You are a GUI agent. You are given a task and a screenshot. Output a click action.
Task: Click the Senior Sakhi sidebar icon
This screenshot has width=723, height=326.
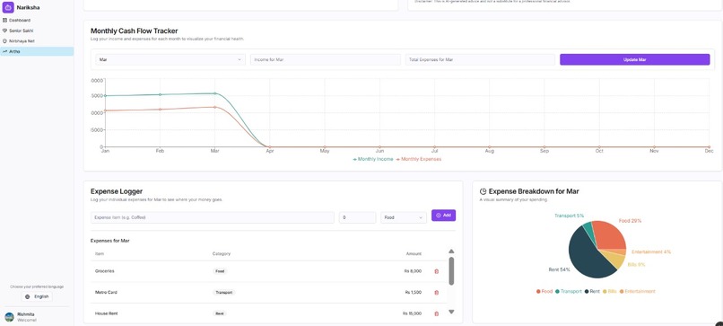[x=4, y=31]
